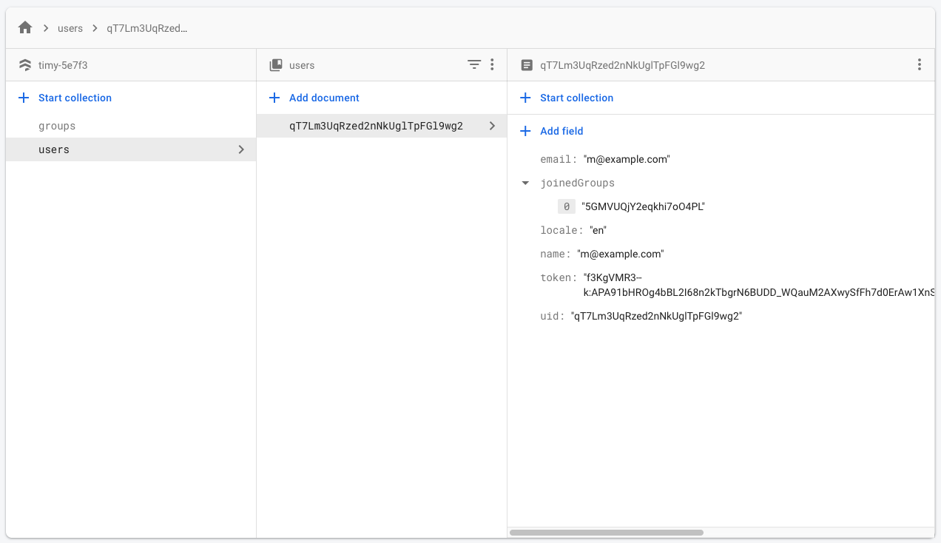The width and height of the screenshot is (941, 543).
Task: Start a subcollection in document panel
Action: coord(576,98)
